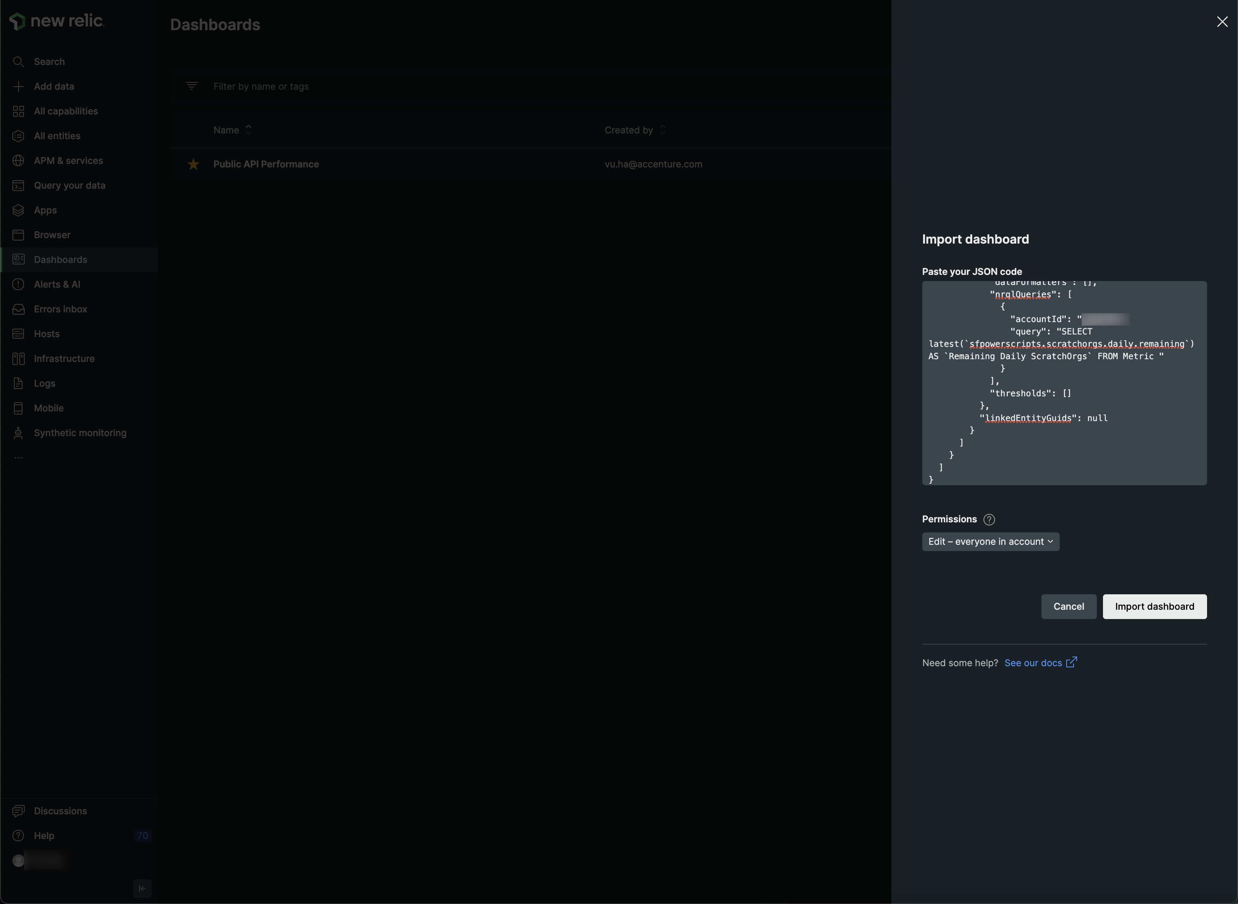Image resolution: width=1238 pixels, height=904 pixels.
Task: Click the "linkedEntityGuids": null line
Action: [1044, 418]
